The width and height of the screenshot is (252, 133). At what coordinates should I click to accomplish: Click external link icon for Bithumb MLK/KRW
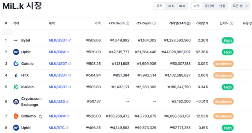(x=68, y=116)
